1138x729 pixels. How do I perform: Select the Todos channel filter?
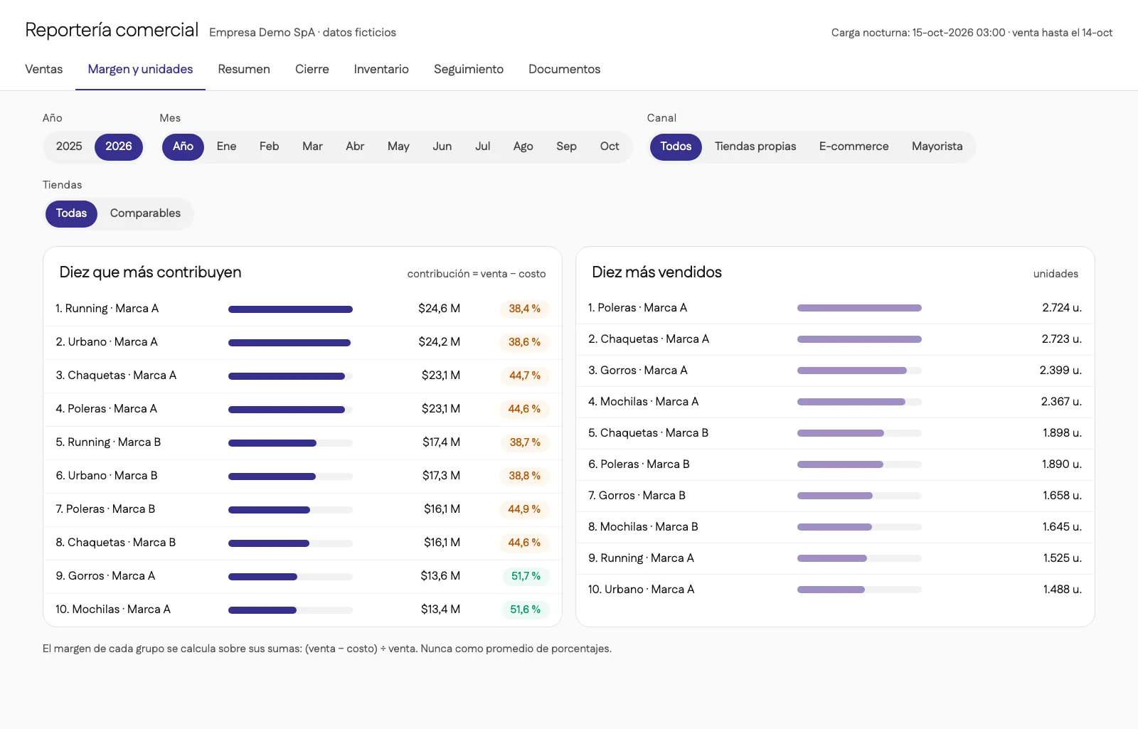(x=676, y=147)
